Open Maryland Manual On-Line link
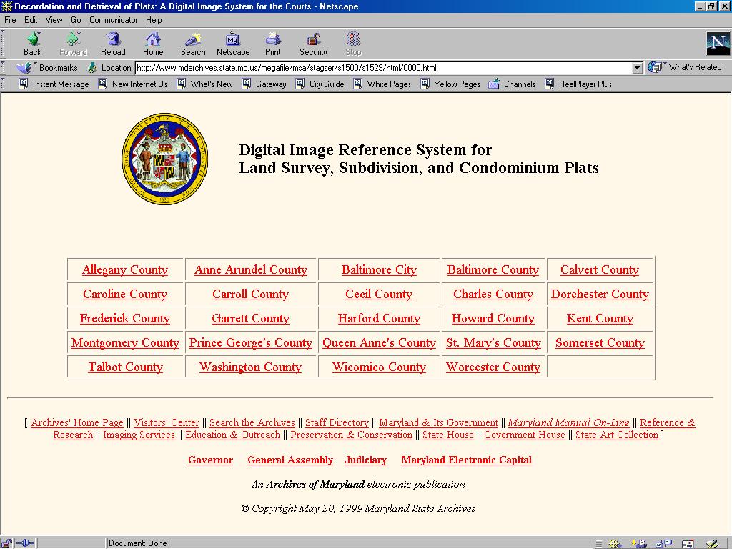Screen dimensions: 732x549 pos(568,423)
